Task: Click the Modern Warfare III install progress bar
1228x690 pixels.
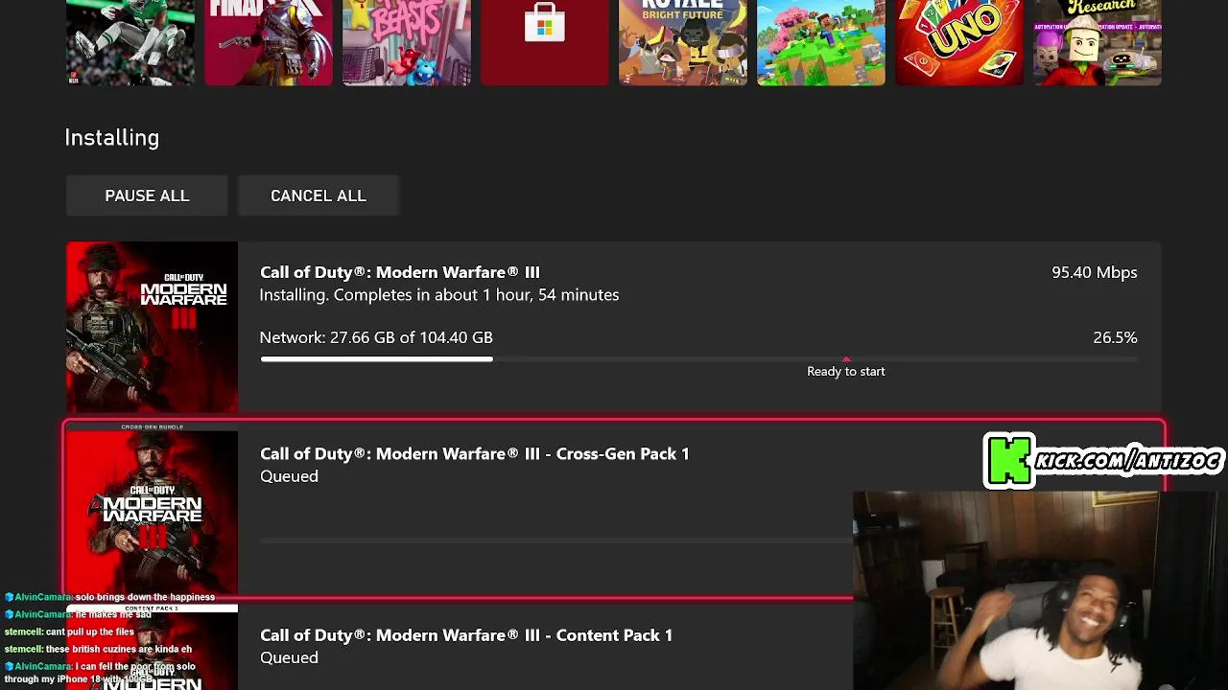Action: point(698,359)
